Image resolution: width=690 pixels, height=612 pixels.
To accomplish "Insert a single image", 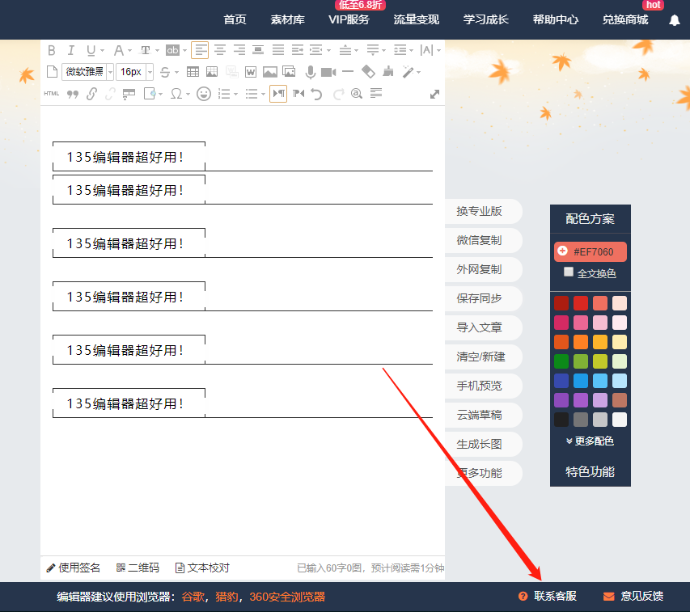I will click(x=270, y=72).
